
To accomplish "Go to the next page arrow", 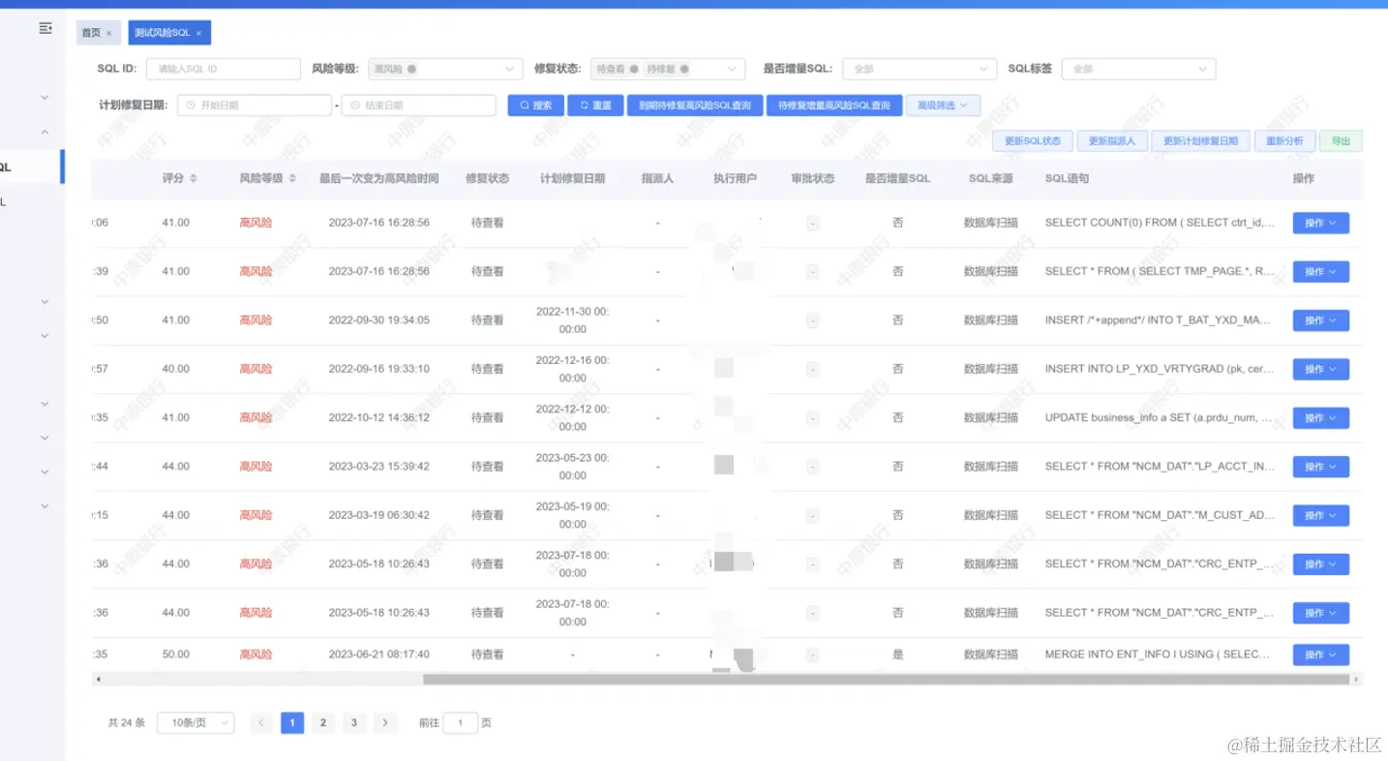I will click(385, 722).
